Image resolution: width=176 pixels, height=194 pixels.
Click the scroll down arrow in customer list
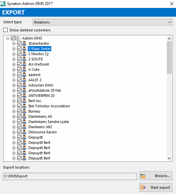pyautogui.click(x=169, y=158)
